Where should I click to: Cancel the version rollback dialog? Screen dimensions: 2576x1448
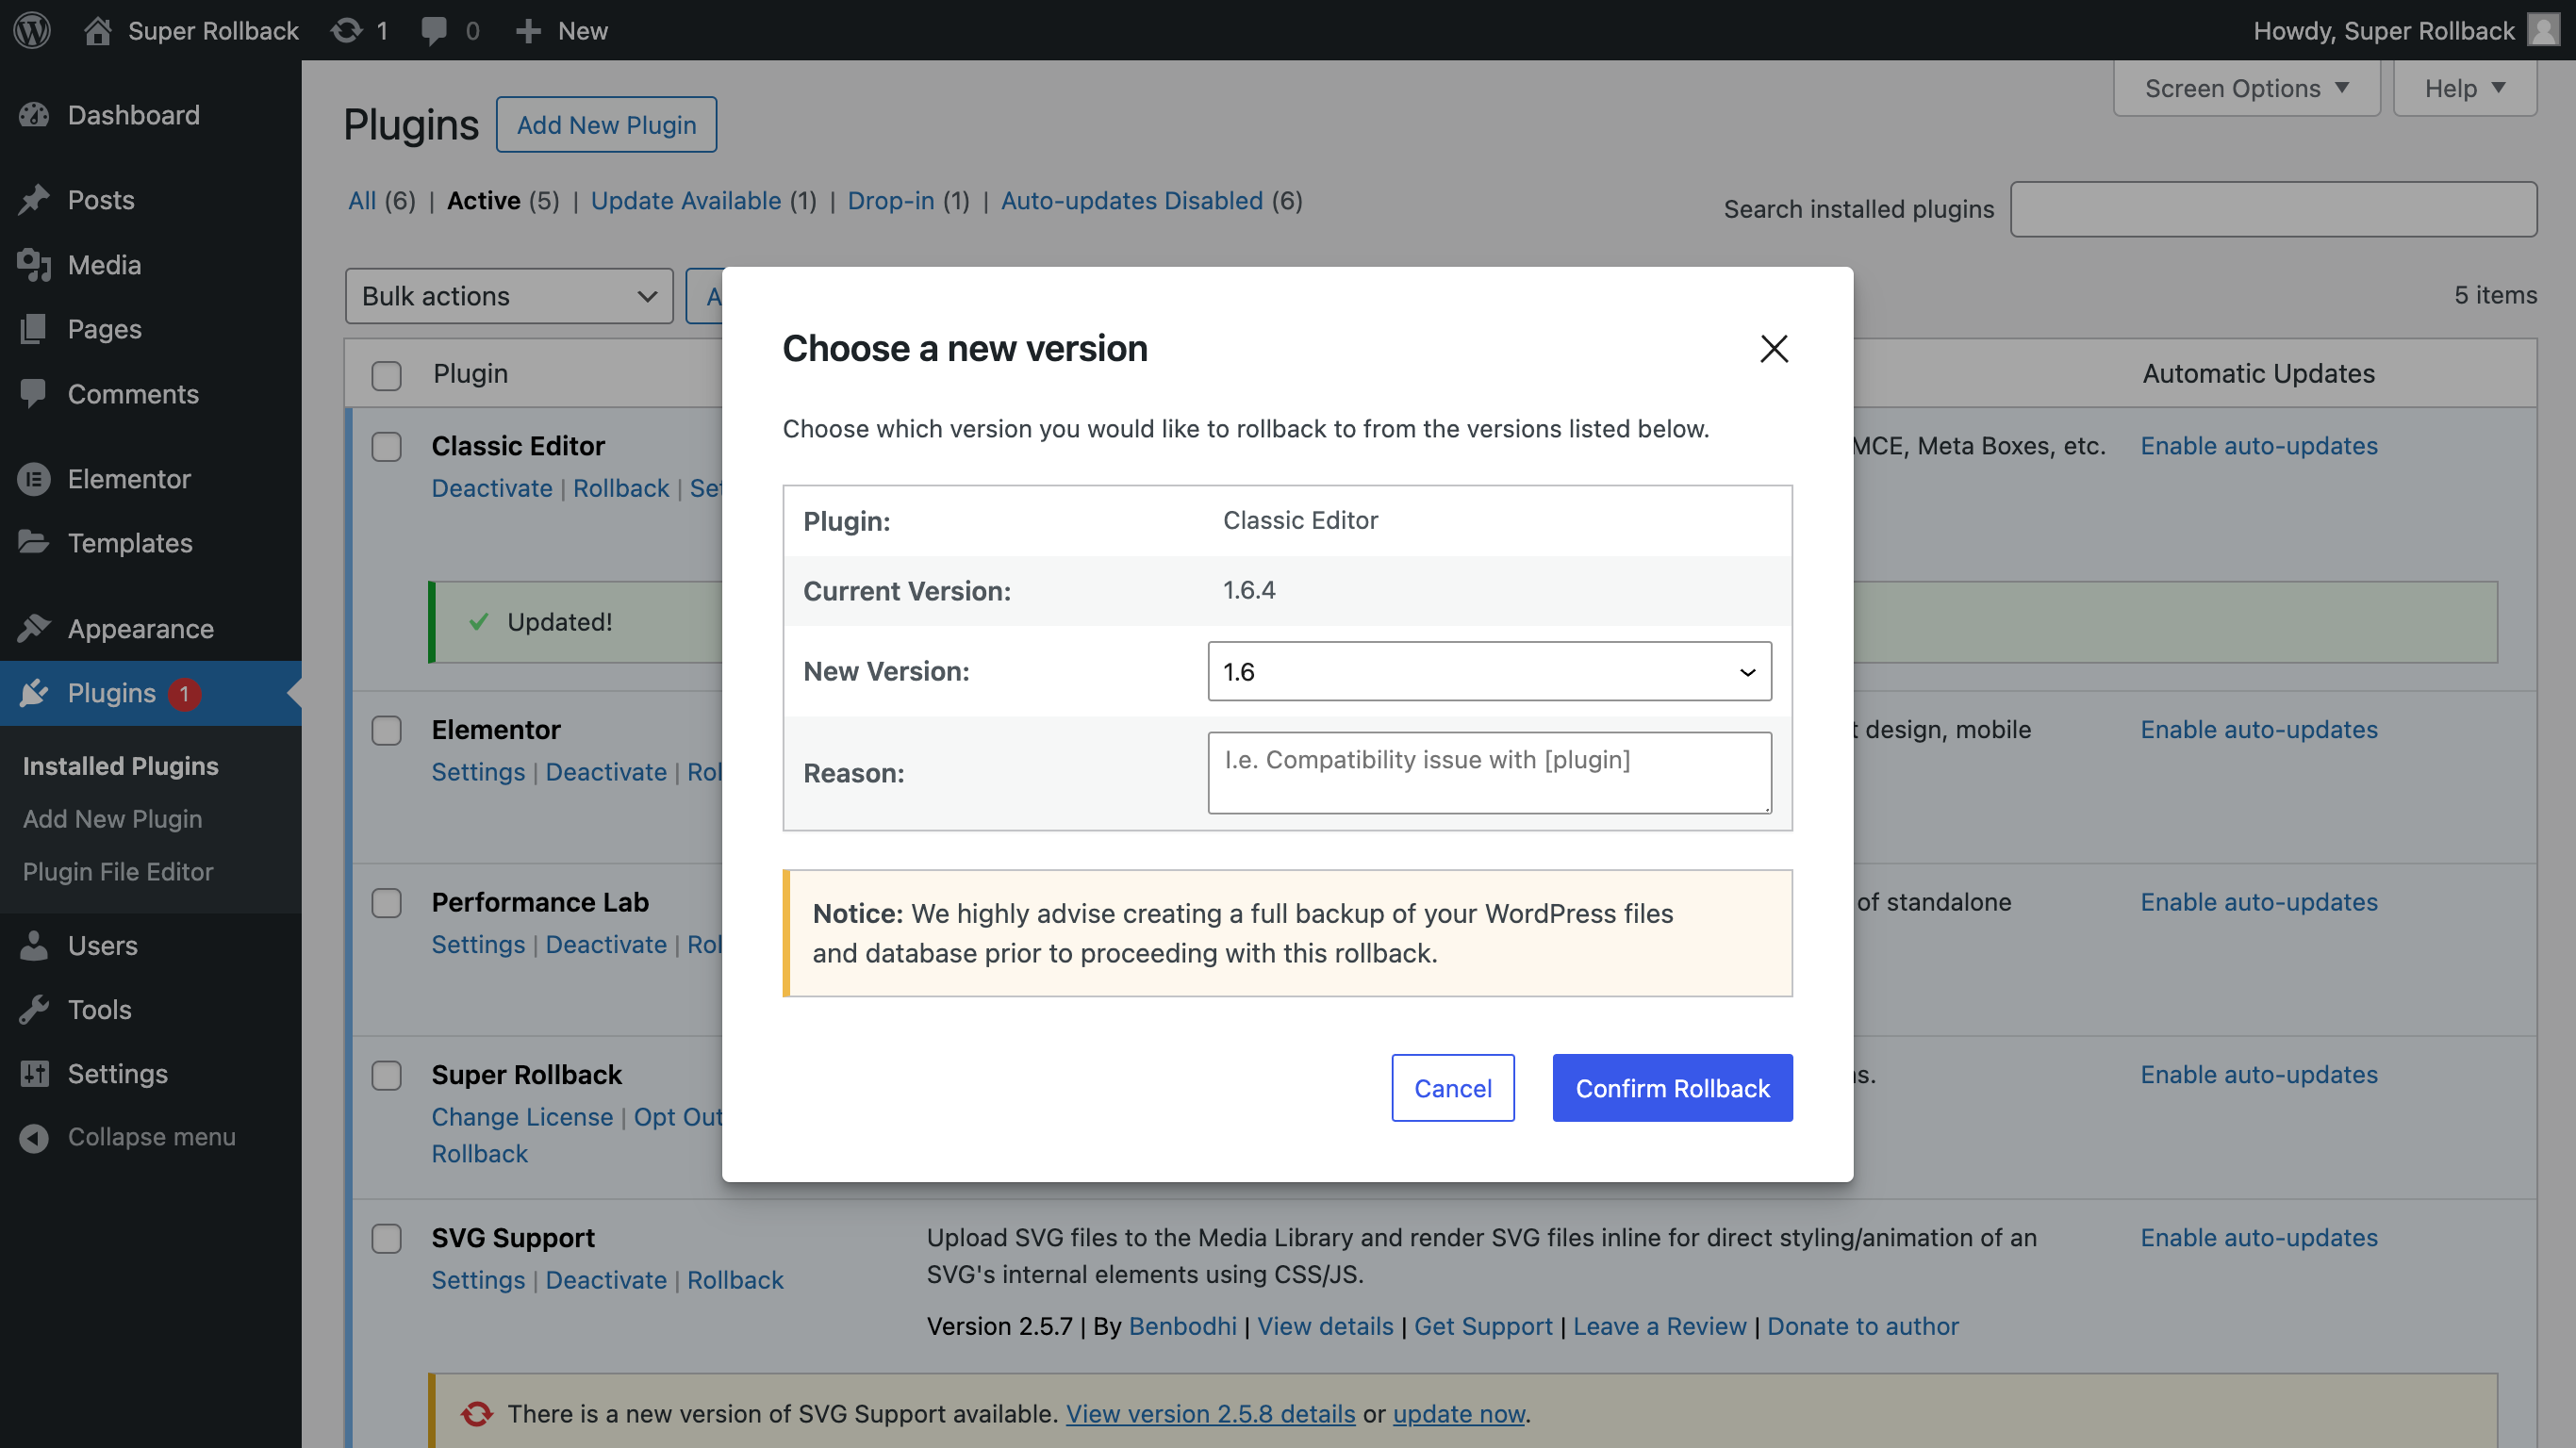tap(1452, 1088)
